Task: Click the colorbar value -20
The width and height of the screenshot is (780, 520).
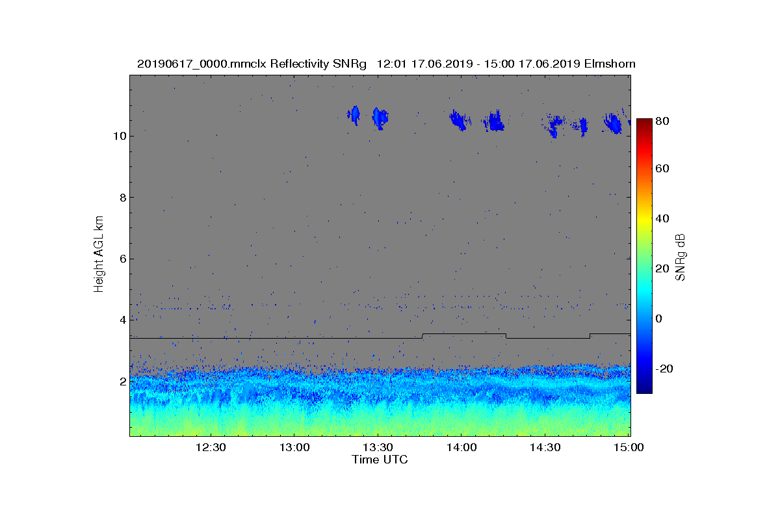Action: pos(665,369)
